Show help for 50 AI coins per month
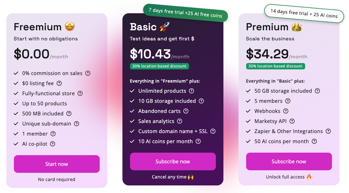The width and height of the screenshot is (349, 193). click(x=314, y=141)
